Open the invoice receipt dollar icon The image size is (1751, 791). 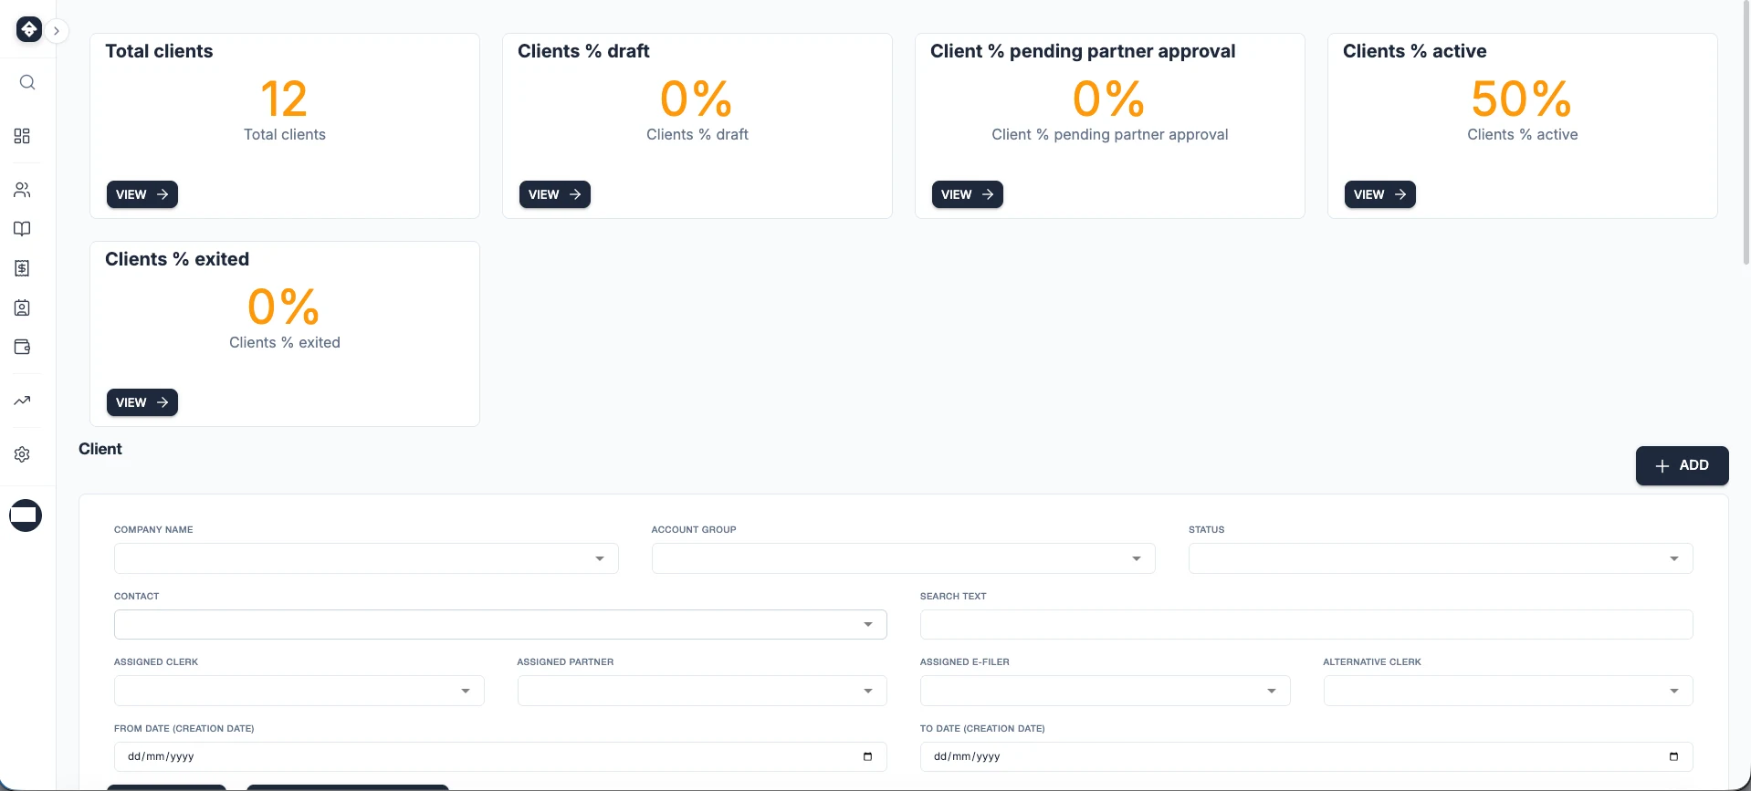tap(23, 268)
